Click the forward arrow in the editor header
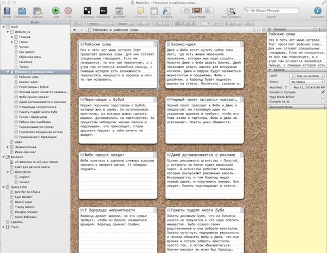Image resolution: width=327 pixels, height=253 pixels. click(x=82, y=30)
